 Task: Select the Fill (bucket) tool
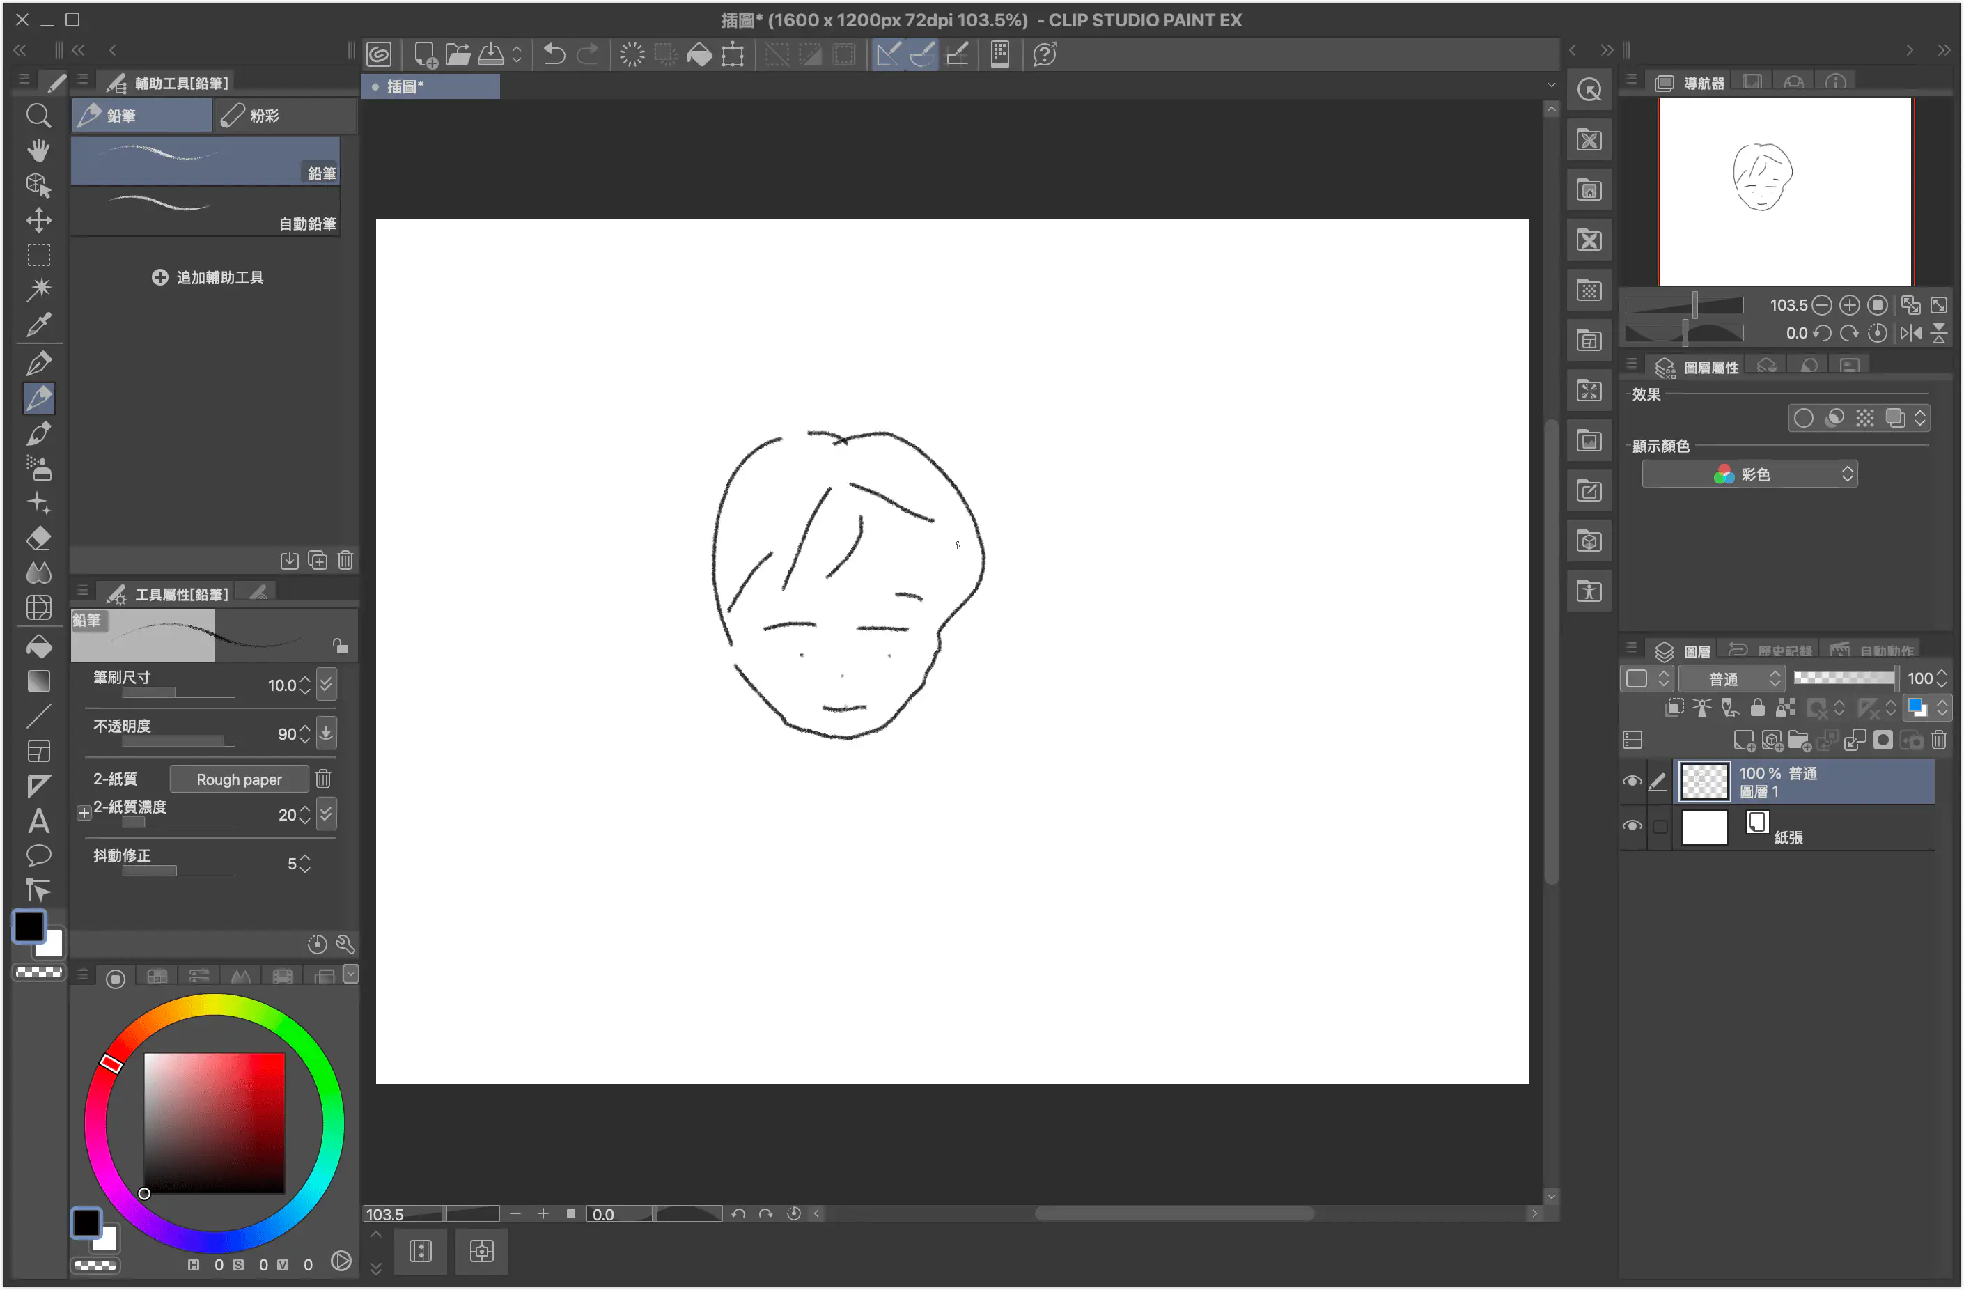39,646
